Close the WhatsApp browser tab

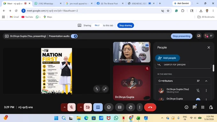(x=61, y=4)
